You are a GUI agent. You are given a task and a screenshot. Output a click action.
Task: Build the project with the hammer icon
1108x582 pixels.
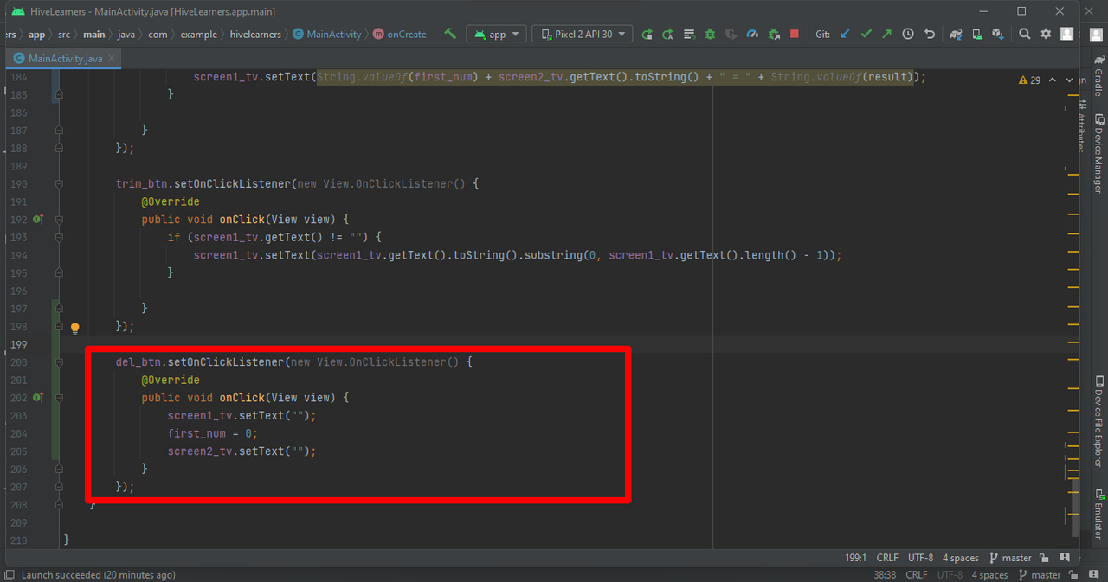click(450, 34)
